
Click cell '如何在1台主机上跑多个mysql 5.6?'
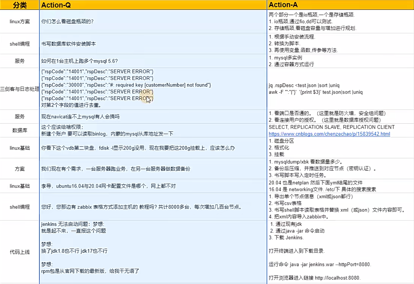pyautogui.click(x=153, y=61)
